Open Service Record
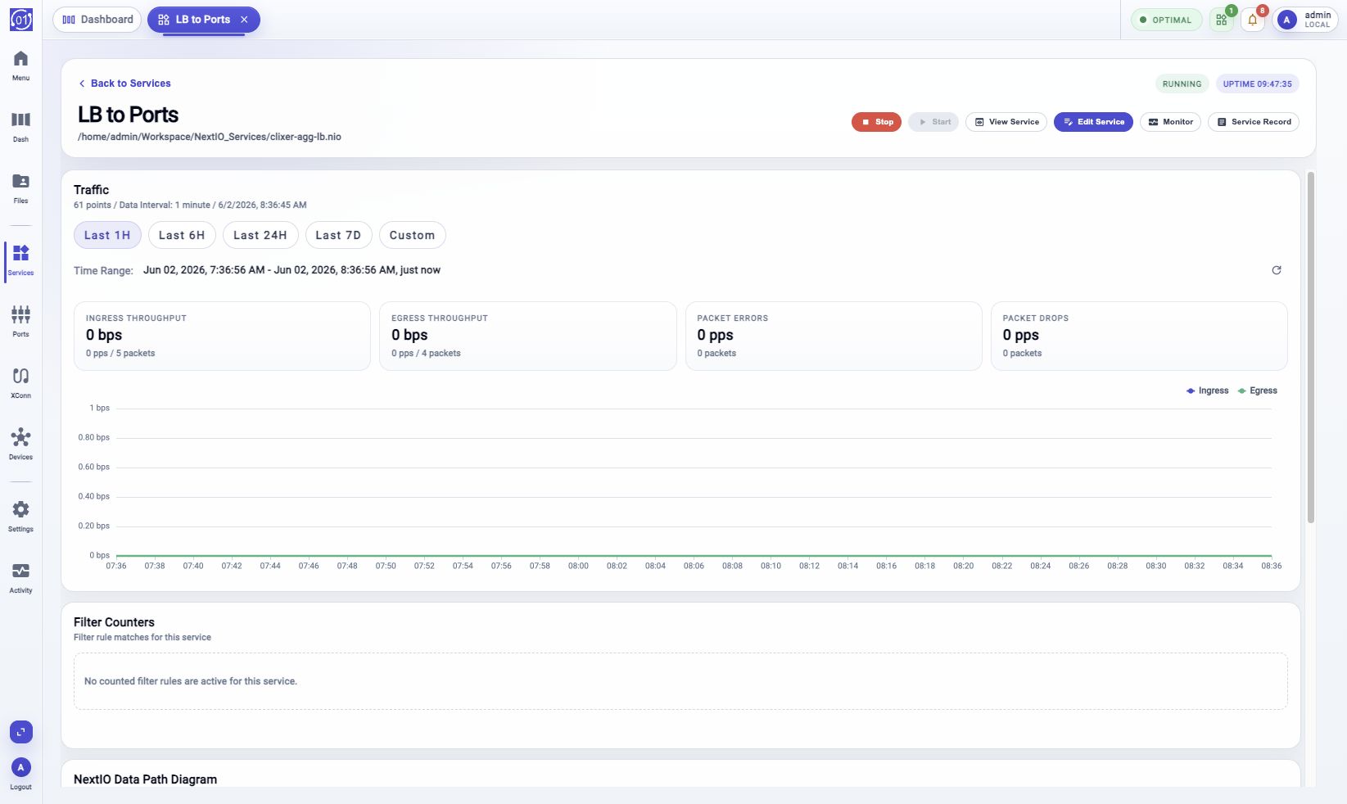Image resolution: width=1347 pixels, height=804 pixels. pyautogui.click(x=1254, y=122)
